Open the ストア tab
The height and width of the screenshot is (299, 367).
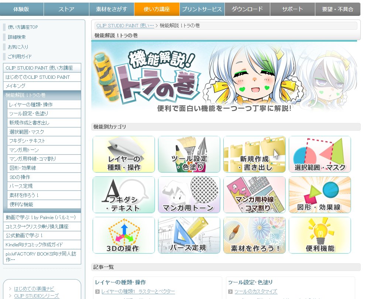tap(66, 9)
